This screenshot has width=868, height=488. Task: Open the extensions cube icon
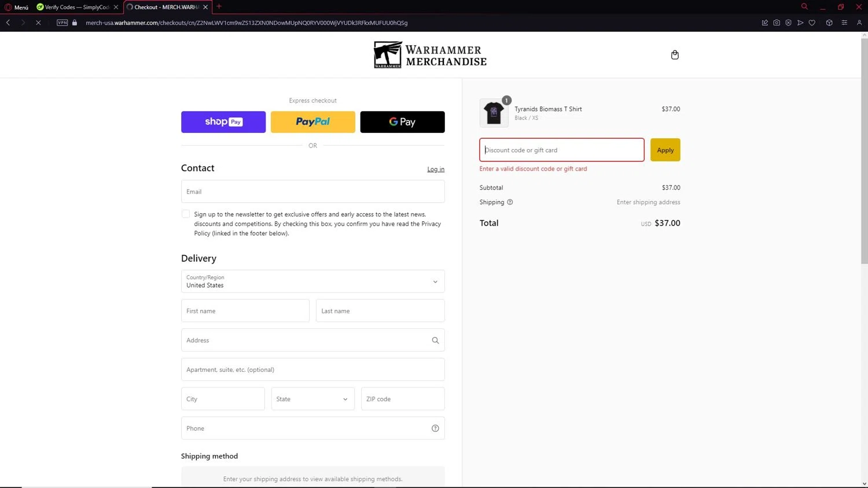point(829,23)
